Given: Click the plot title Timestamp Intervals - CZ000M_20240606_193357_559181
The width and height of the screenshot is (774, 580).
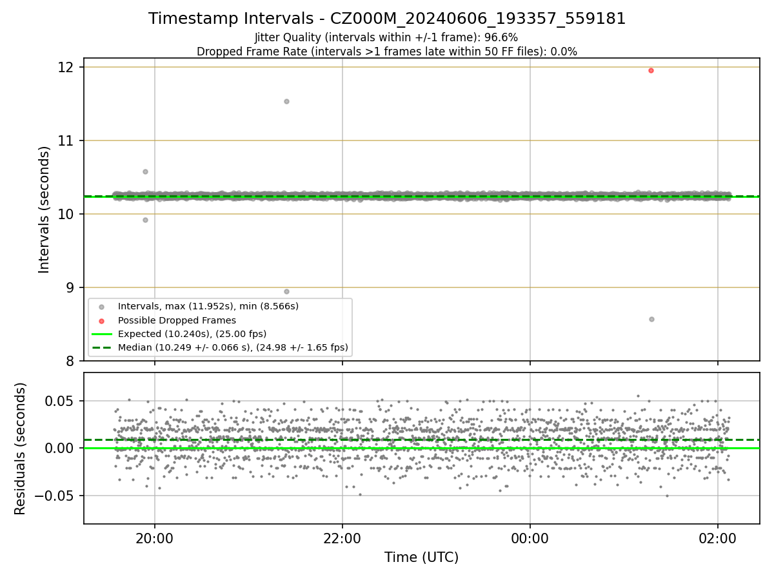Looking at the screenshot, I should pos(387,19).
